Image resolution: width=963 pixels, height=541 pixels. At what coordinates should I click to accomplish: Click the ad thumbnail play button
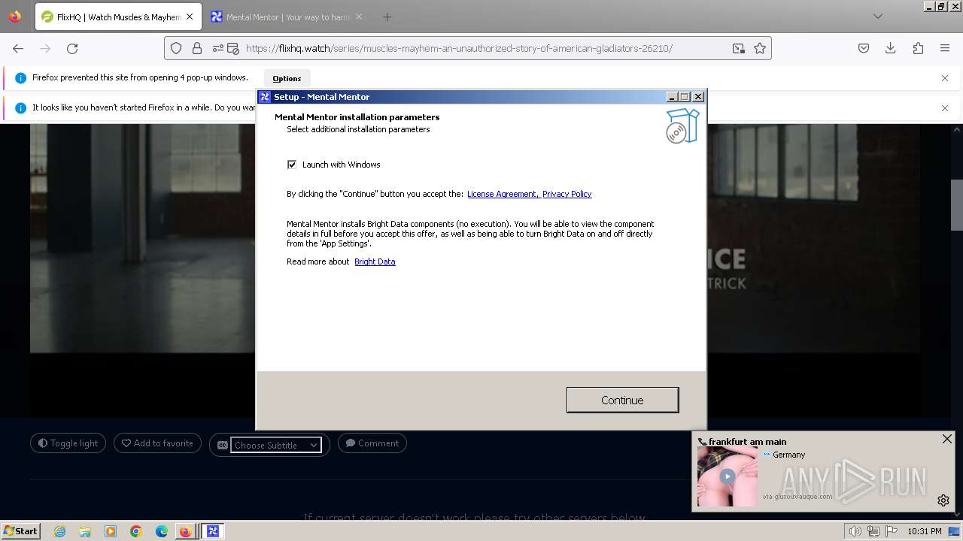(727, 476)
